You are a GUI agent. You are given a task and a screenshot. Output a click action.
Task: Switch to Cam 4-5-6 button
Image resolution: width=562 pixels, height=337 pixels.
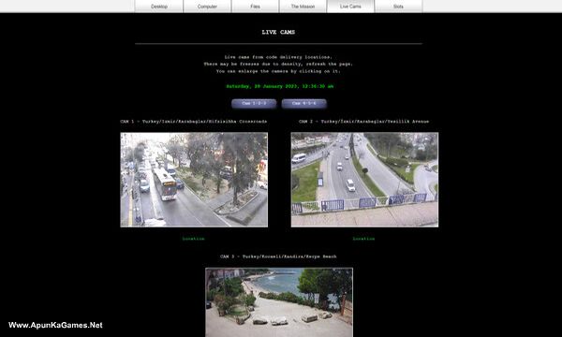click(303, 104)
